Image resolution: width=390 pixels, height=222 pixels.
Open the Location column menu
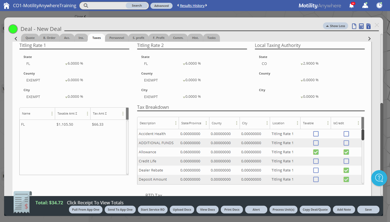click(297, 123)
